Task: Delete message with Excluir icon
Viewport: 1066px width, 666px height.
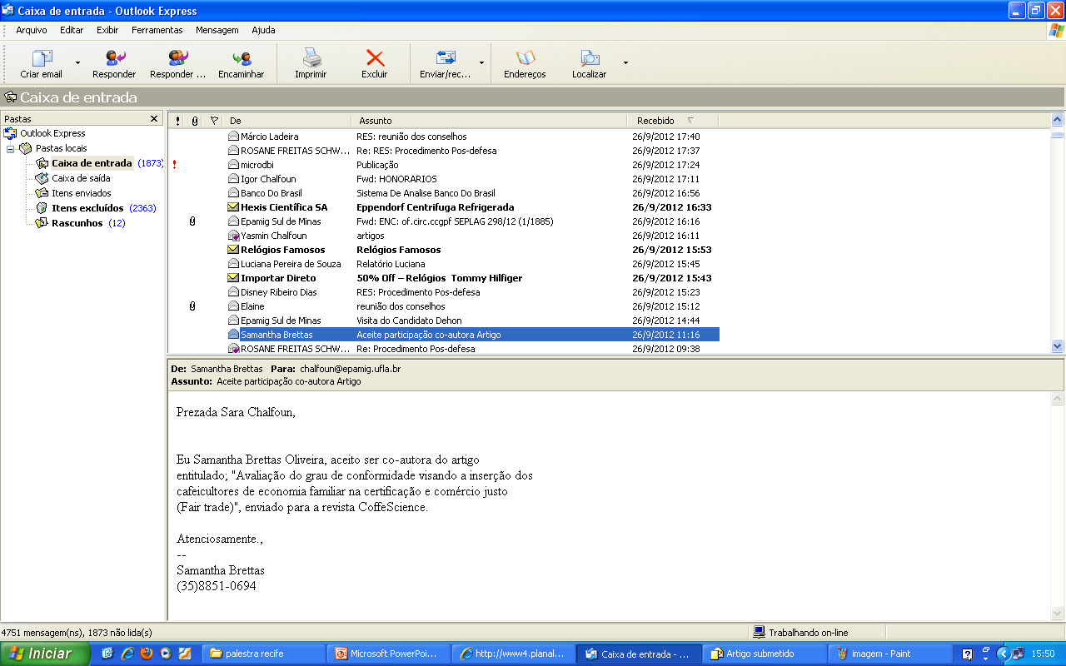Action: click(375, 58)
